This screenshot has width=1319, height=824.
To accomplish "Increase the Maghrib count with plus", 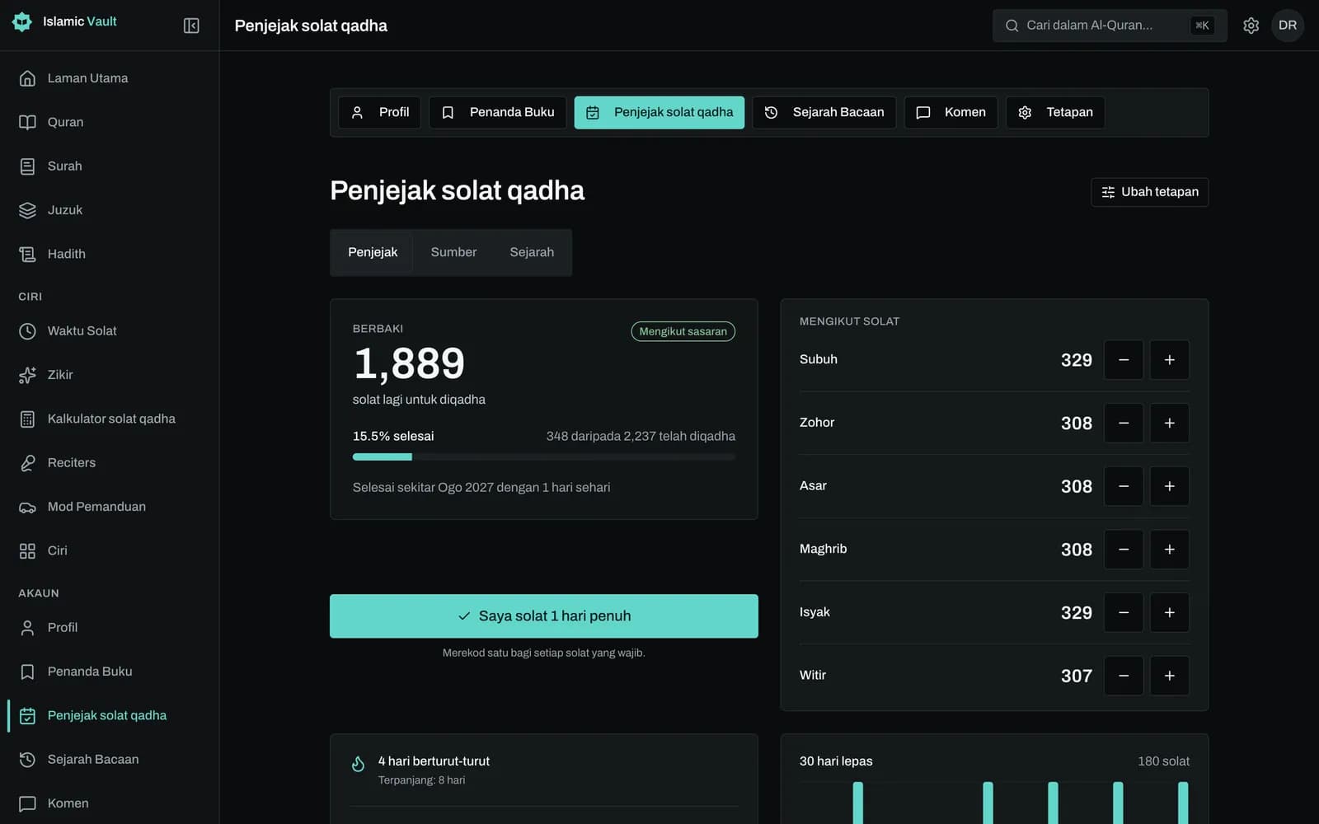I will pyautogui.click(x=1169, y=550).
